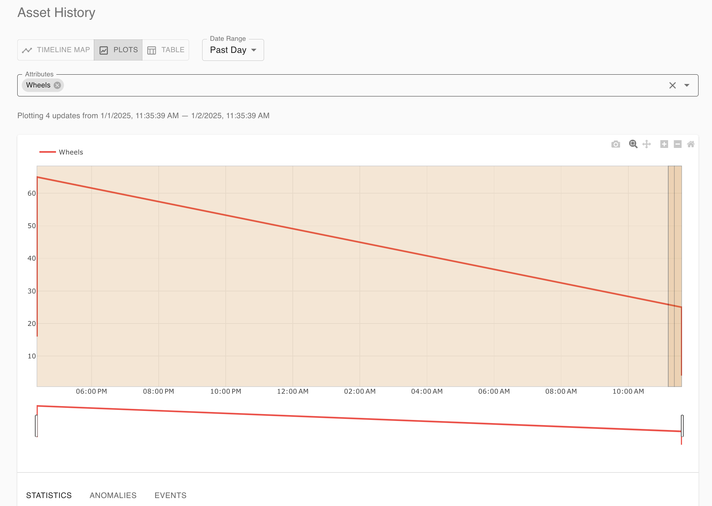The height and width of the screenshot is (506, 712).
Task: Download plot as PNG camera icon
Action: point(616,144)
